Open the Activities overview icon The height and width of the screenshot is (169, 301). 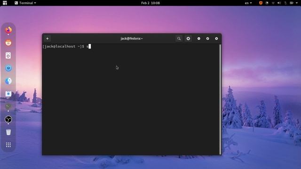tap(5, 3)
